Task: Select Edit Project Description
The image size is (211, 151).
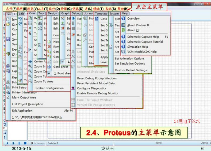Action: click(x=28, y=104)
